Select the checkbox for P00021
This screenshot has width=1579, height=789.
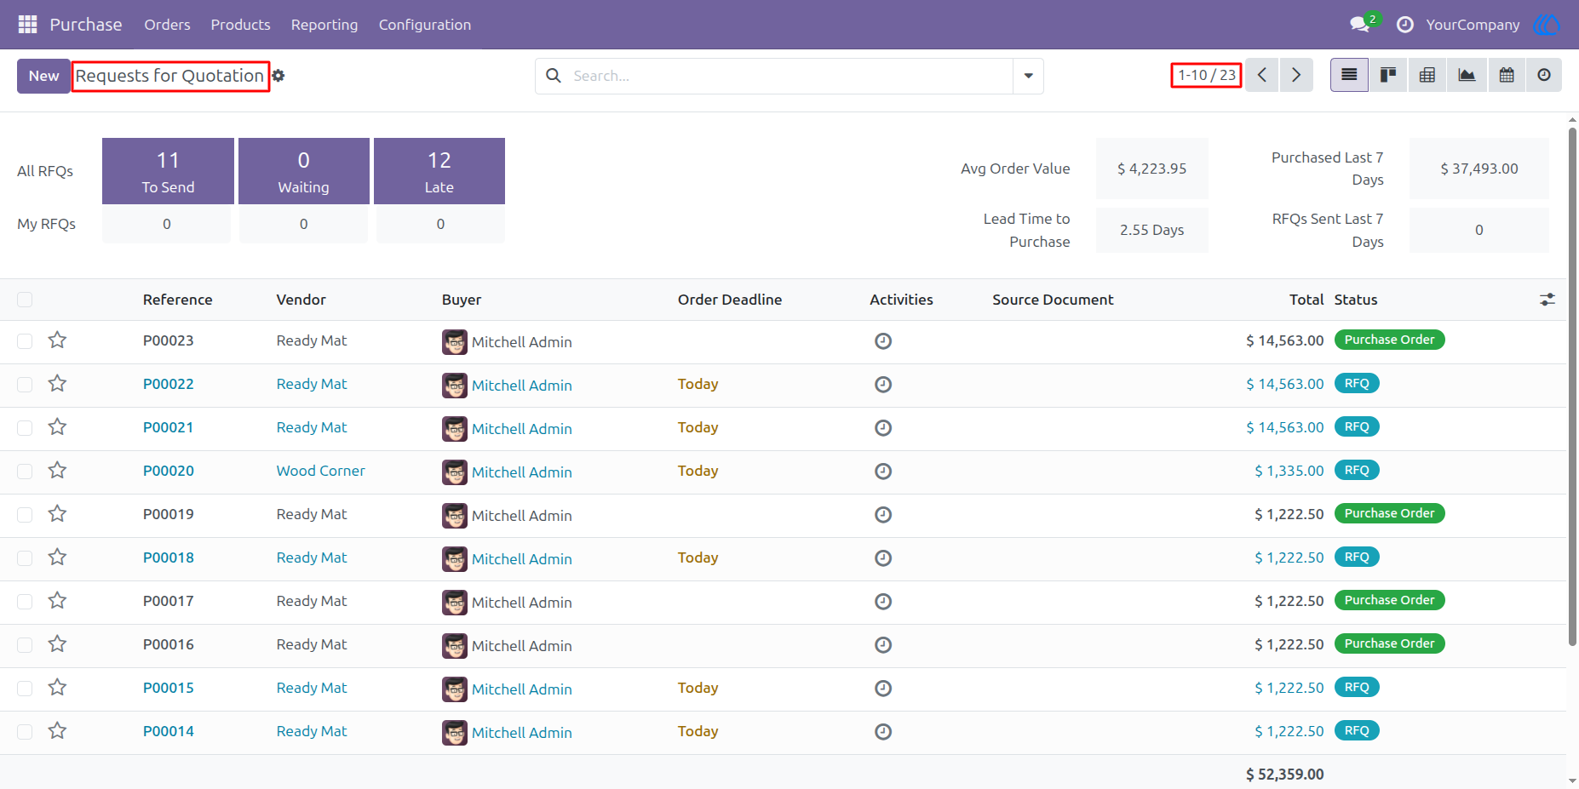(x=25, y=428)
